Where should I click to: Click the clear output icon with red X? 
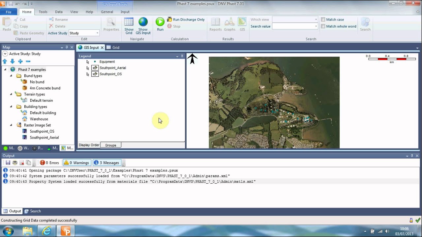point(22,163)
